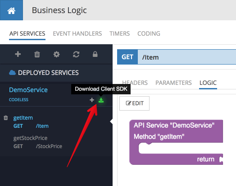Click the /Item path field

[187, 57]
